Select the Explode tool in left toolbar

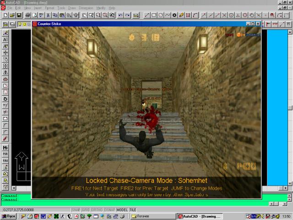pyautogui.click(x=5, y=138)
